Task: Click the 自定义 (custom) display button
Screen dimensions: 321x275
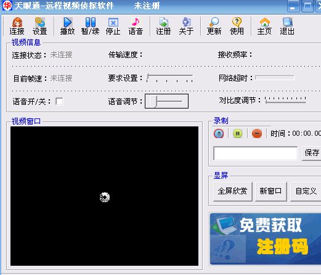Action: [x=306, y=191]
